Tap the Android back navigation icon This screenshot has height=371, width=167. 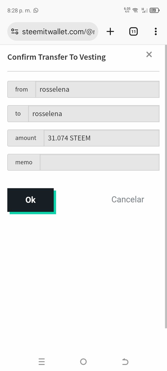[x=125, y=362]
